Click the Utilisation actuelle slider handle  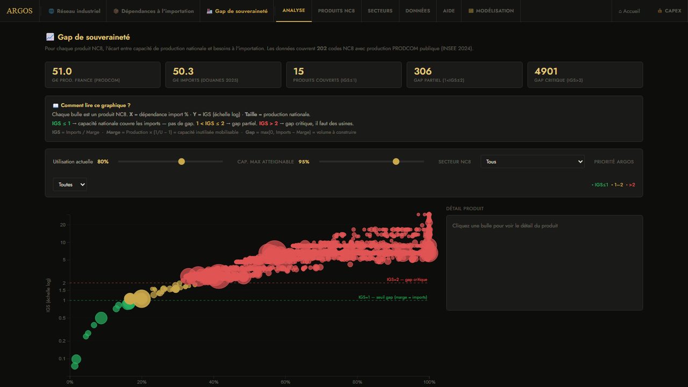pos(181,161)
